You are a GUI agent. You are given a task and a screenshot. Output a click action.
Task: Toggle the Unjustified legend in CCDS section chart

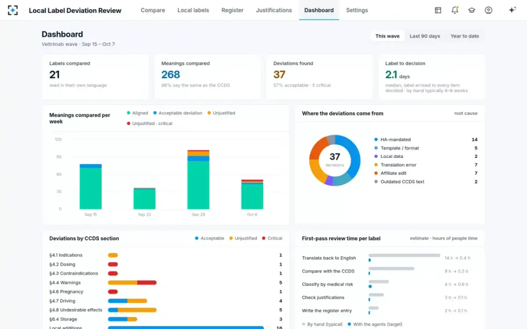243,238
